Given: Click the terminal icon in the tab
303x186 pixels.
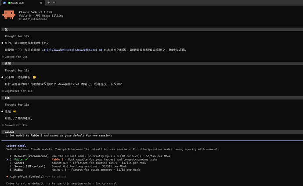Looking at the screenshot, I should [x=4, y=3].
